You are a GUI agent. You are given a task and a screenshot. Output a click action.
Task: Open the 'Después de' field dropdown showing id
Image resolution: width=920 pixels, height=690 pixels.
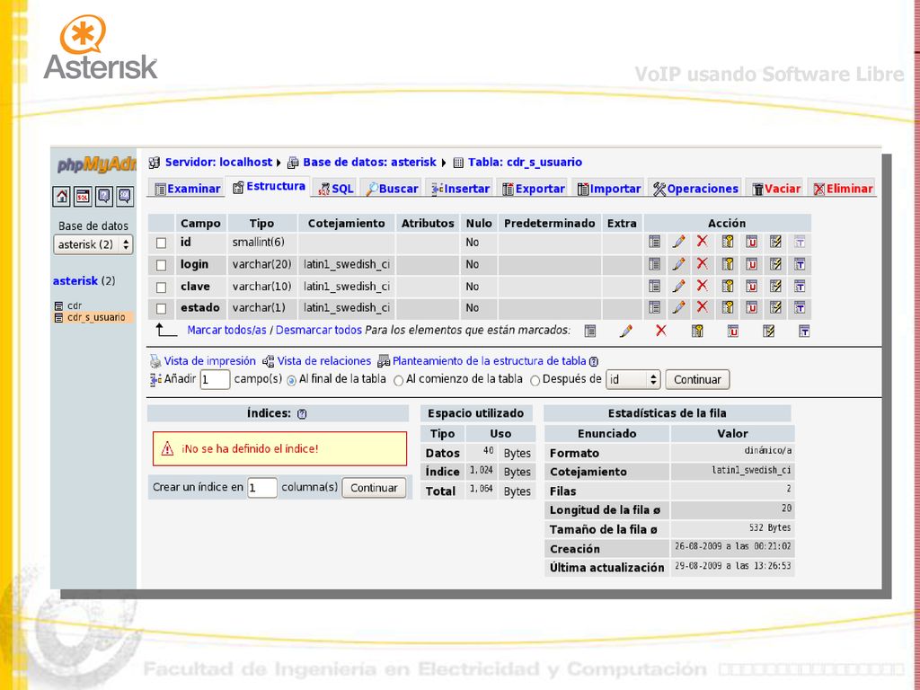coord(633,380)
